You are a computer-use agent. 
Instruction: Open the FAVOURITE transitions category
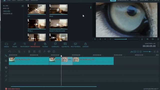pyautogui.click(x=7, y=13)
